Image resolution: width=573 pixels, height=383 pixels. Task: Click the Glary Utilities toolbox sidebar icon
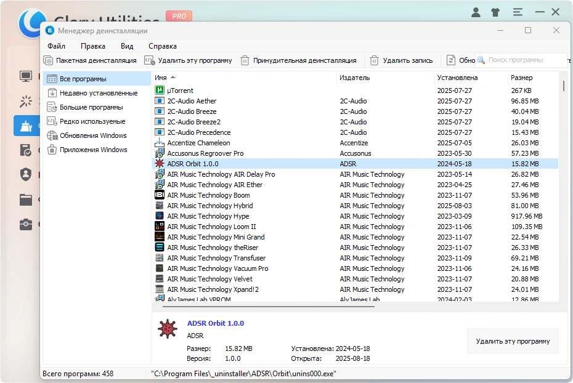[26, 224]
